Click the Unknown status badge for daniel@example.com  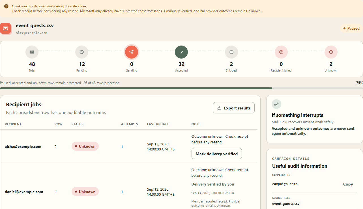[x=85, y=192]
